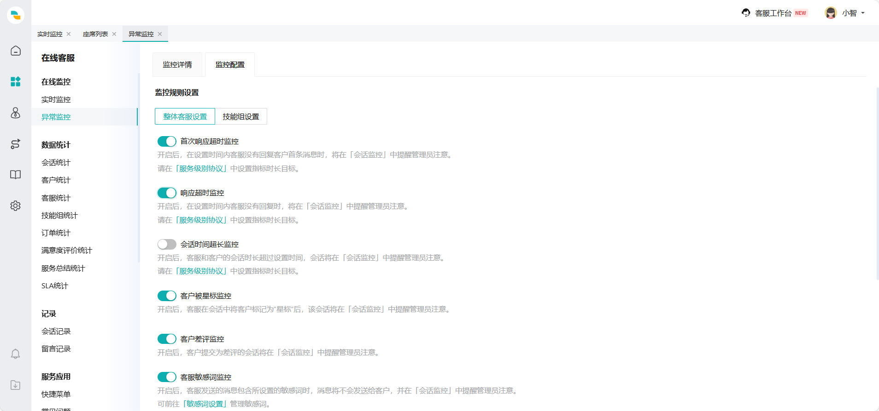879x411 pixels.
Task: Open the routing flow icon in sidebar
Action: [x=16, y=144]
